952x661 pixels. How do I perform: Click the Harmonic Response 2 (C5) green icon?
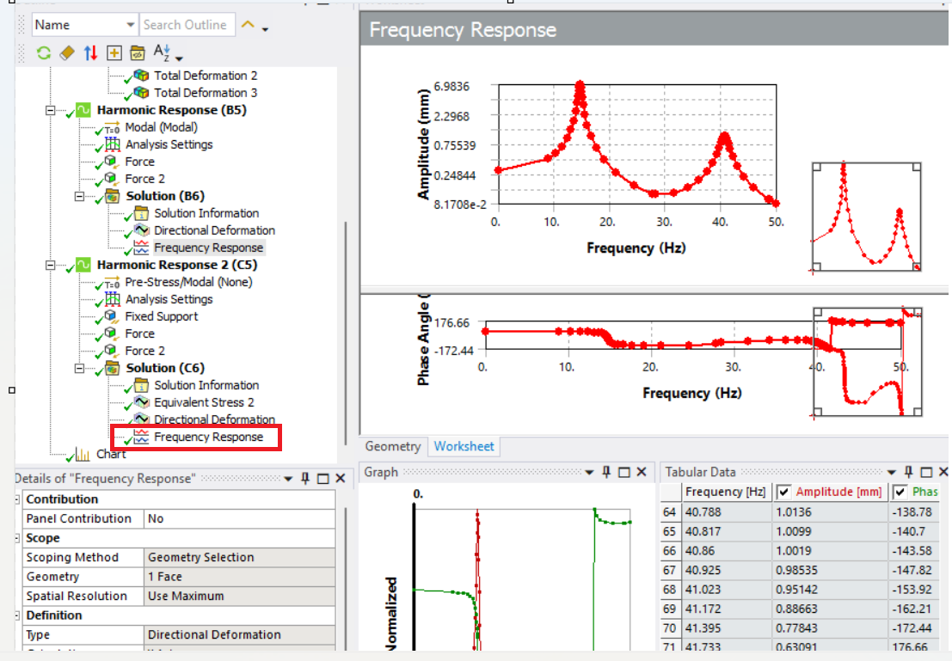pos(83,265)
